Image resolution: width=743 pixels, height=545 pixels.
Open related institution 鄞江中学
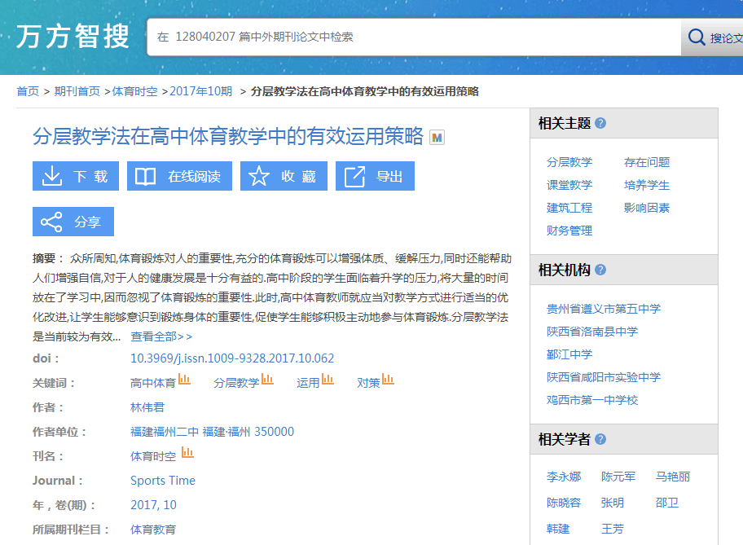[569, 354]
